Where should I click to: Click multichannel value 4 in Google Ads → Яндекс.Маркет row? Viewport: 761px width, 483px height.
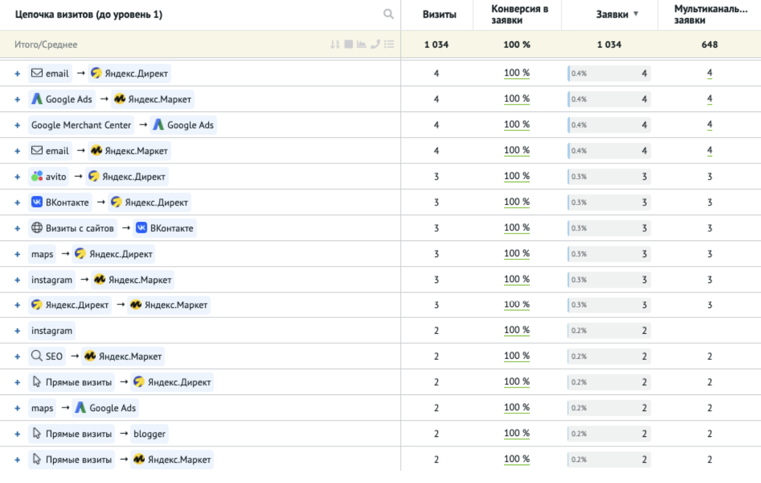point(709,99)
